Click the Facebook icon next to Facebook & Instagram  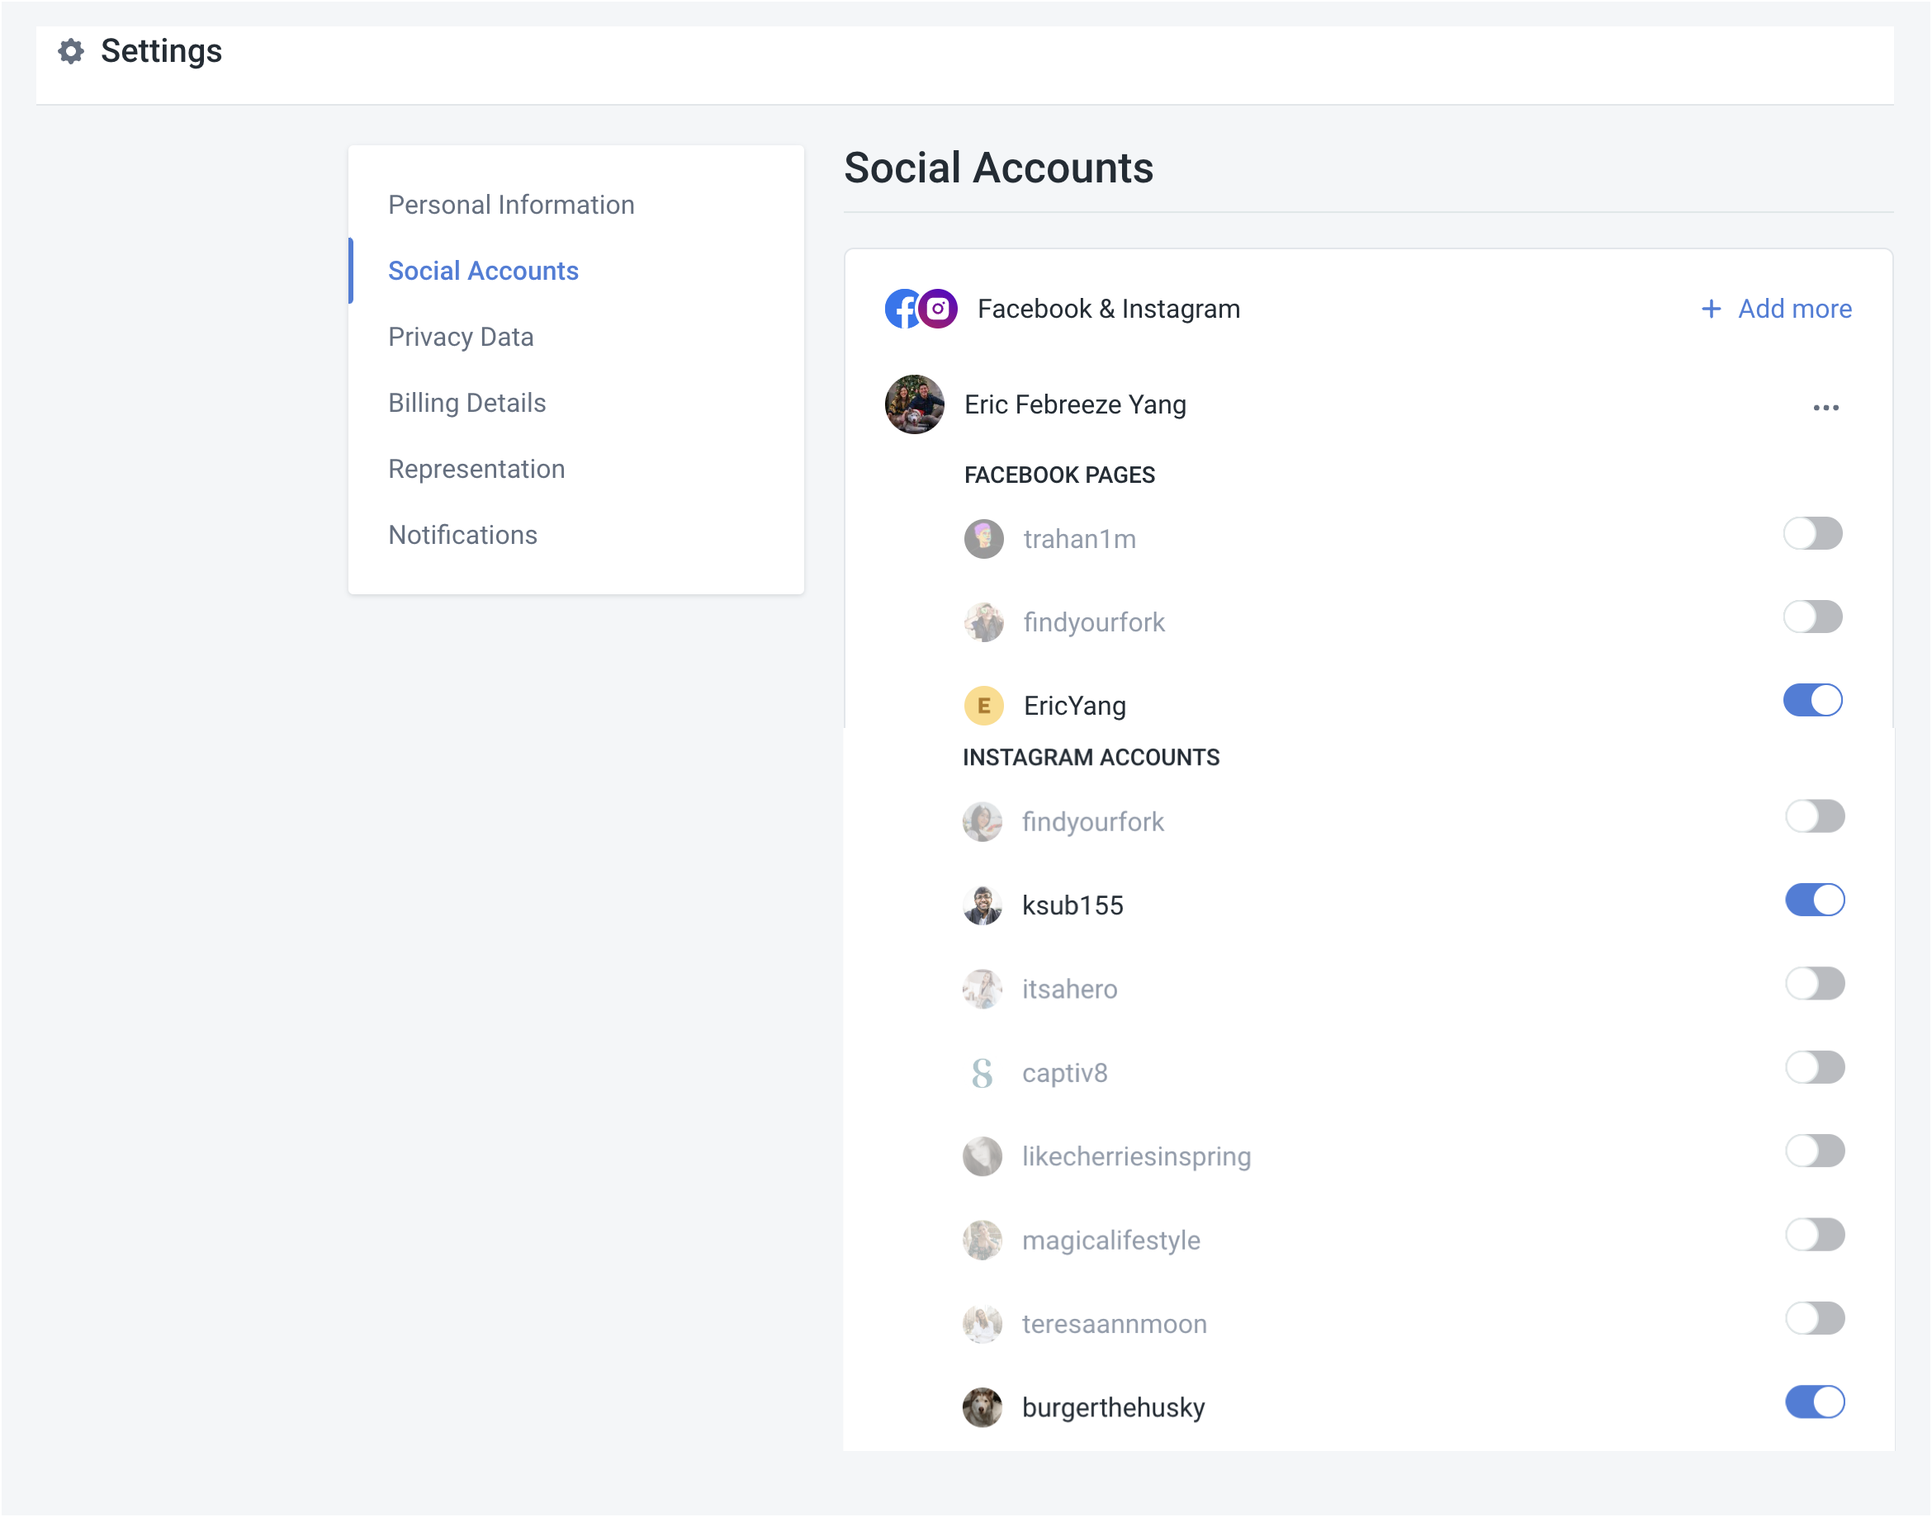[902, 308]
